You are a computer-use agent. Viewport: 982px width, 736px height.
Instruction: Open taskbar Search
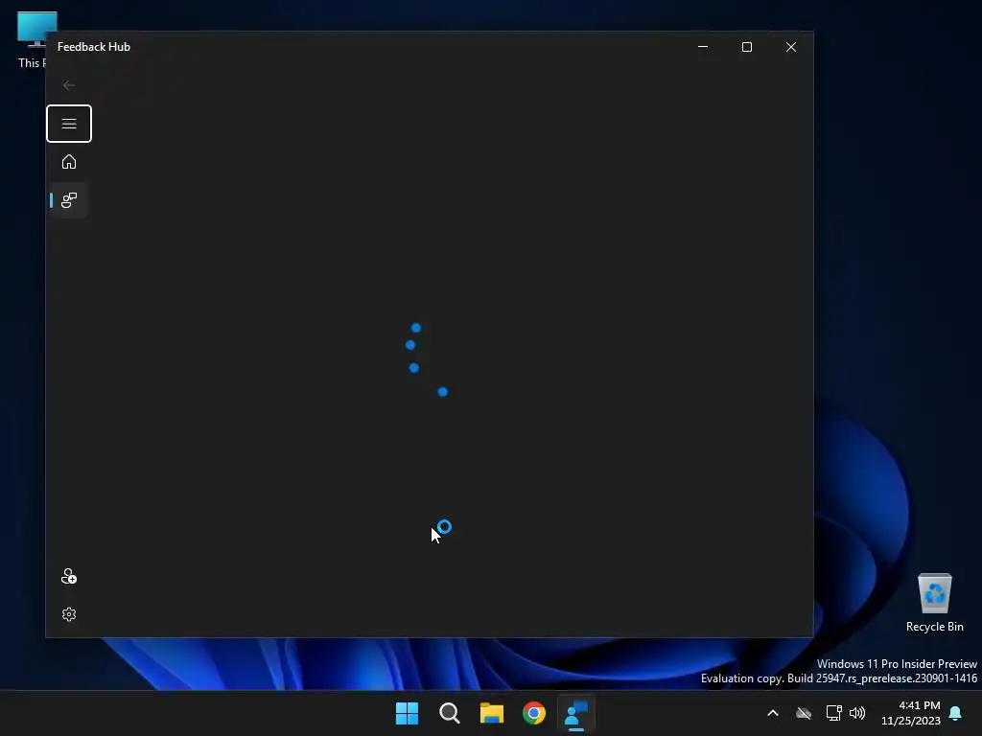pos(450,713)
